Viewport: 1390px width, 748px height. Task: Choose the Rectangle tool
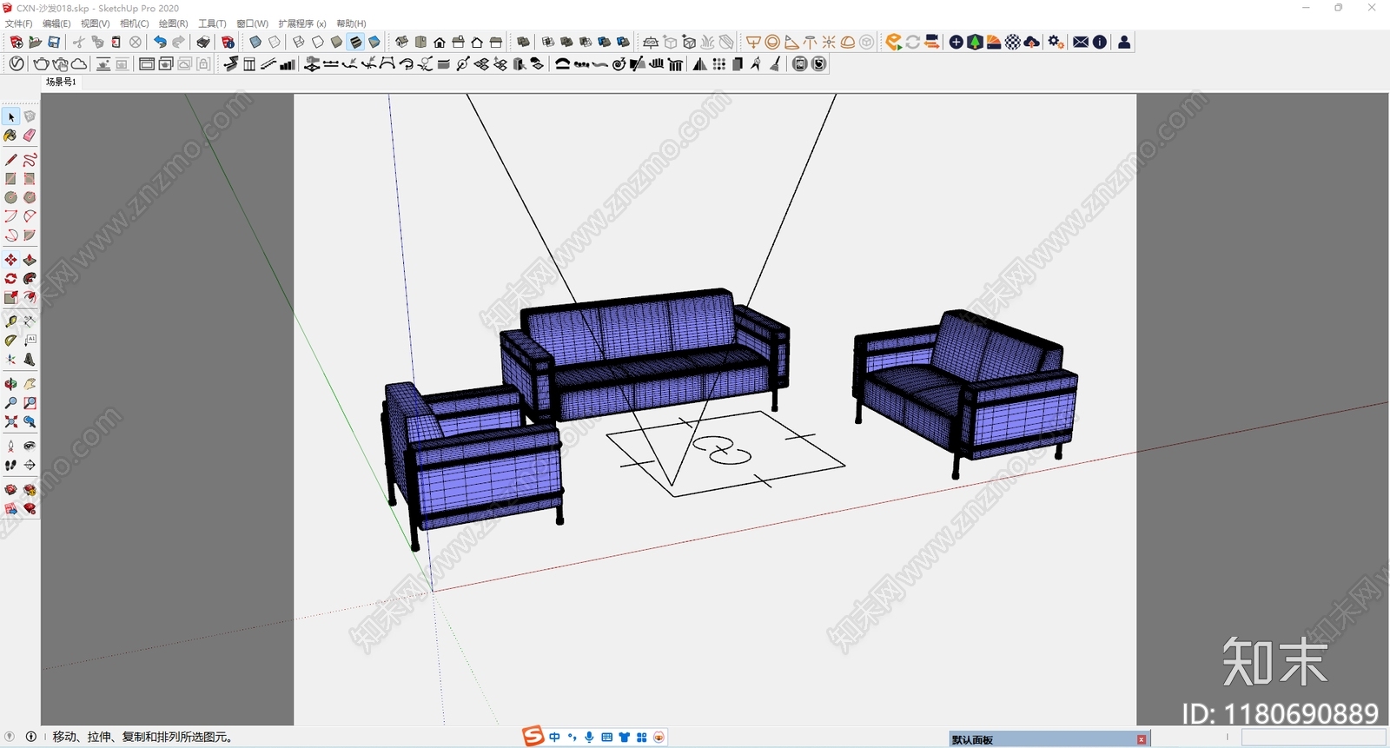coord(11,179)
